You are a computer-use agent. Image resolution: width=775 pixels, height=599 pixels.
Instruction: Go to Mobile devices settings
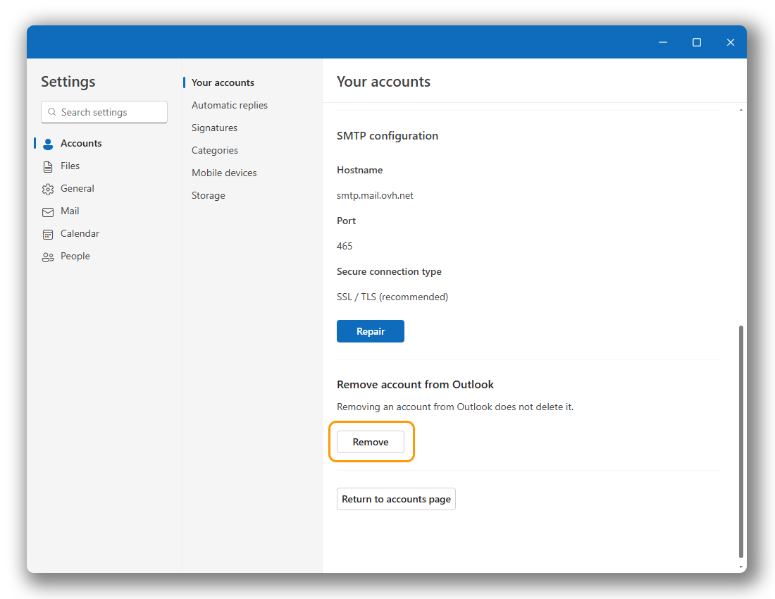[x=224, y=173]
